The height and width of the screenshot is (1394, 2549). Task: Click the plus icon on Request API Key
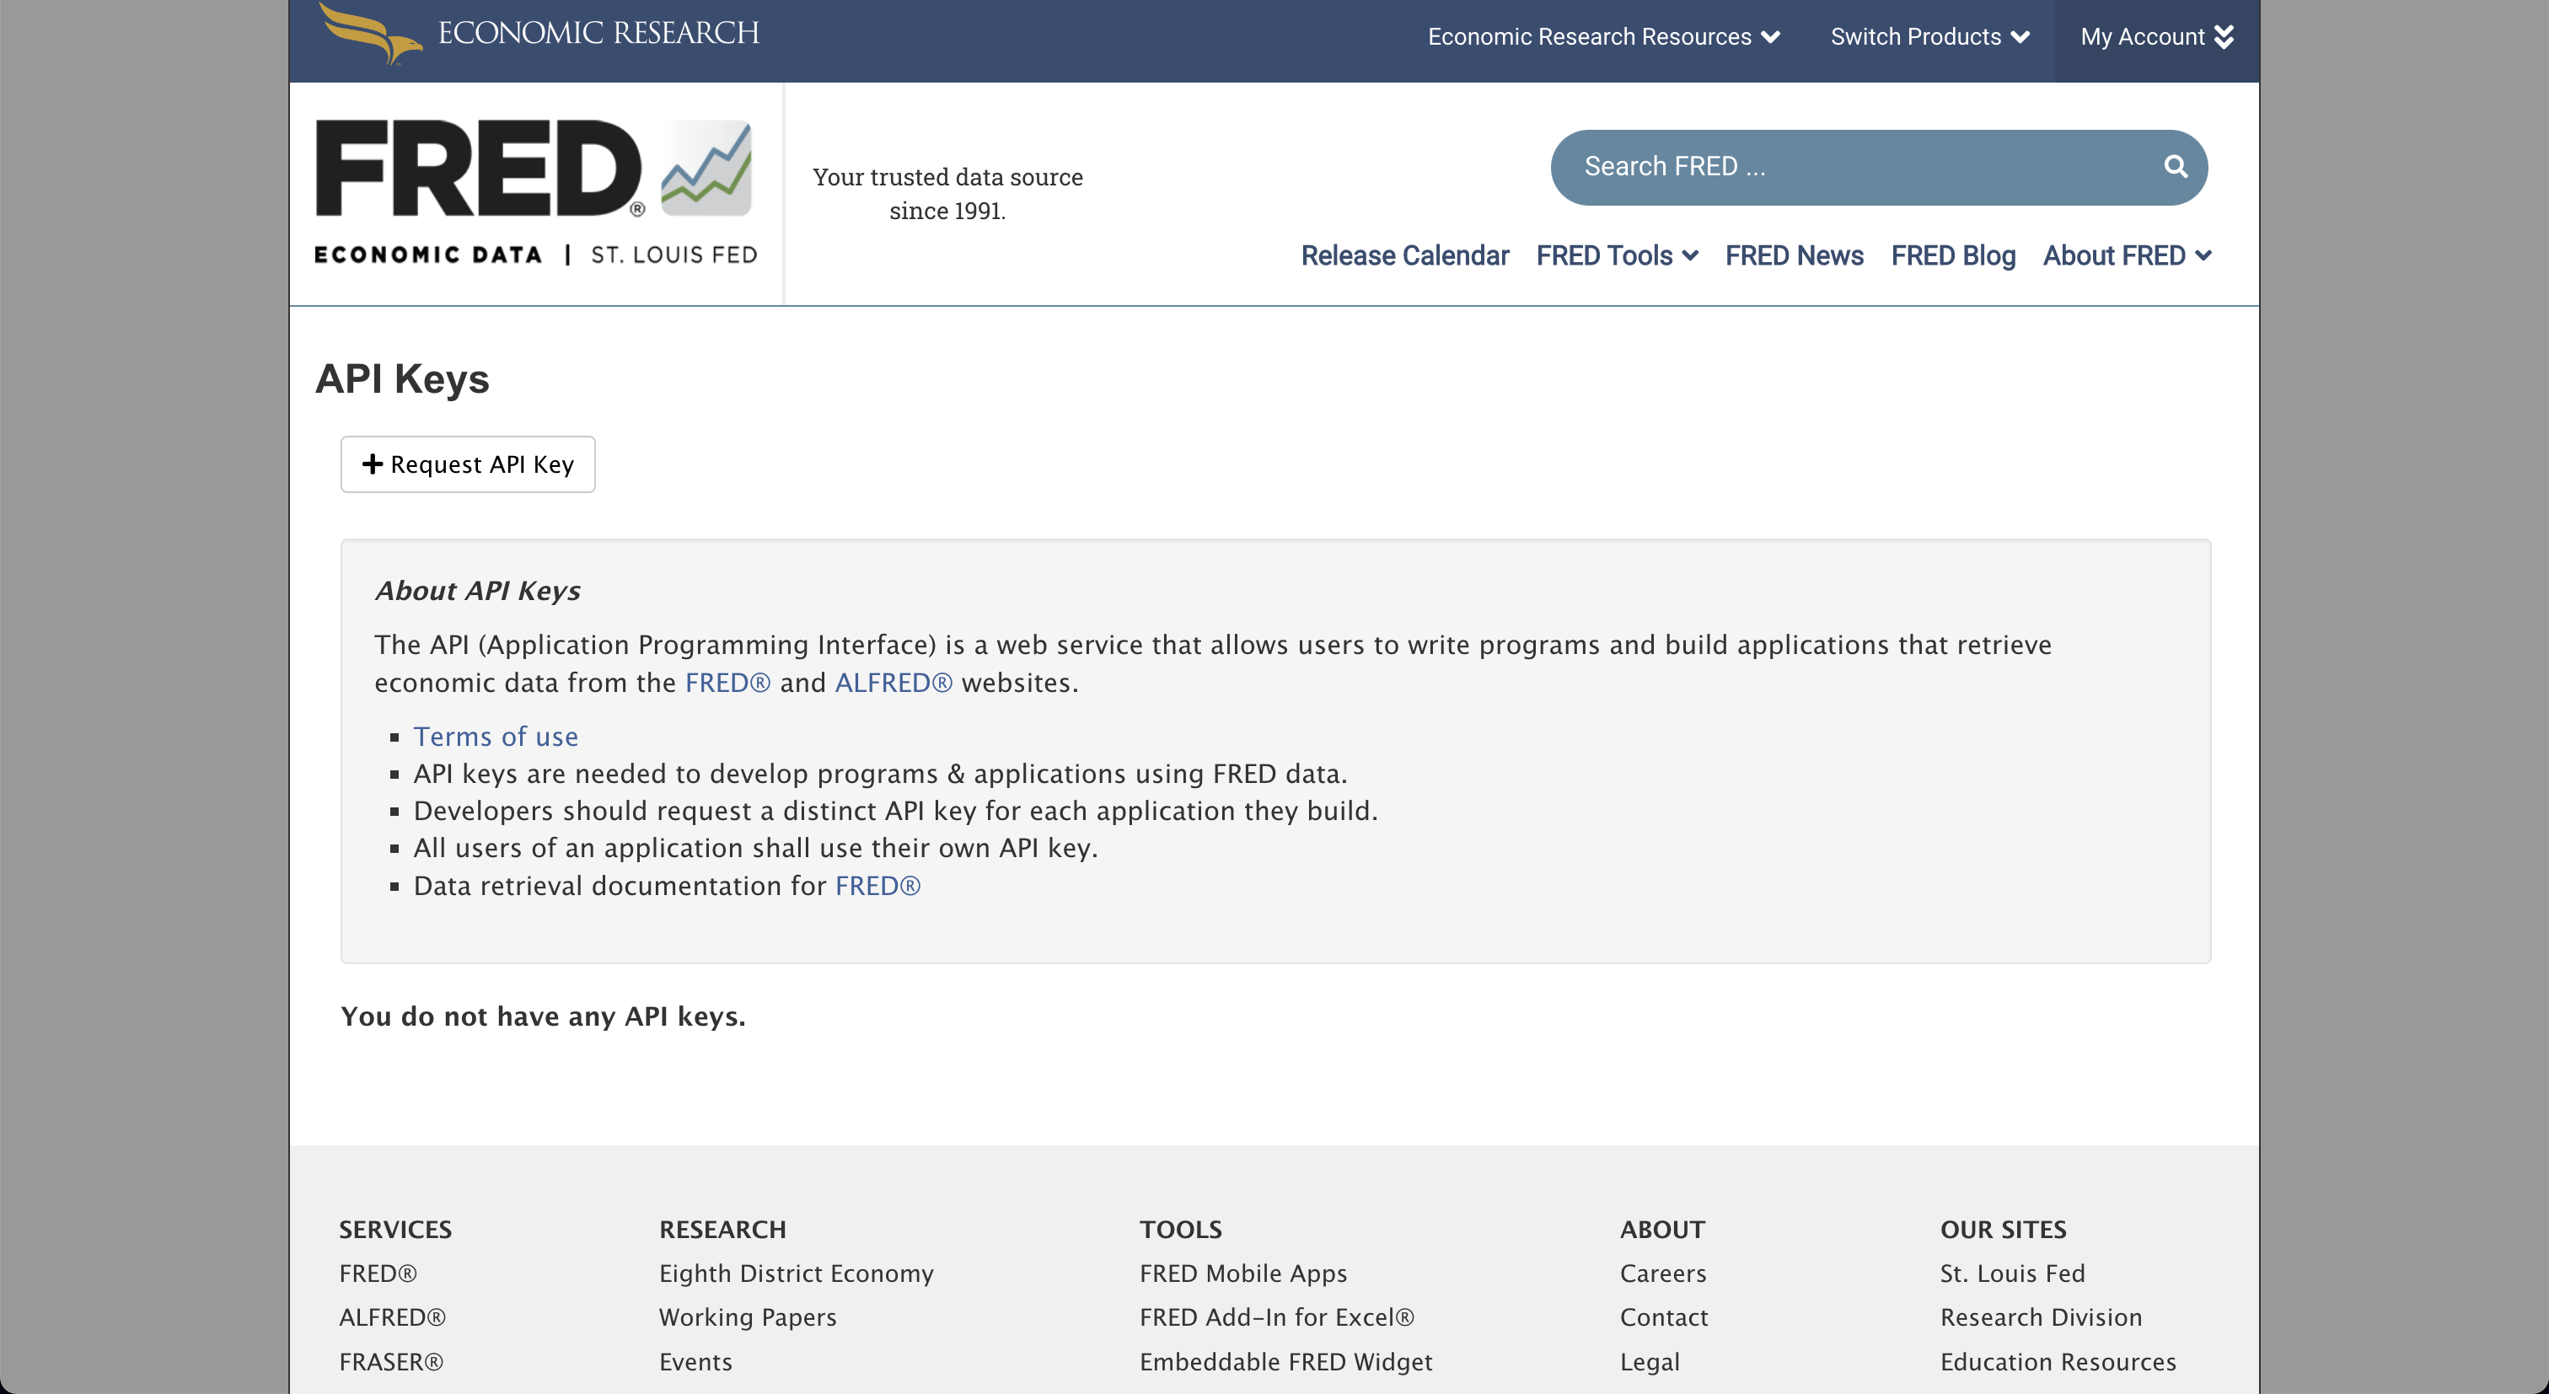point(372,464)
